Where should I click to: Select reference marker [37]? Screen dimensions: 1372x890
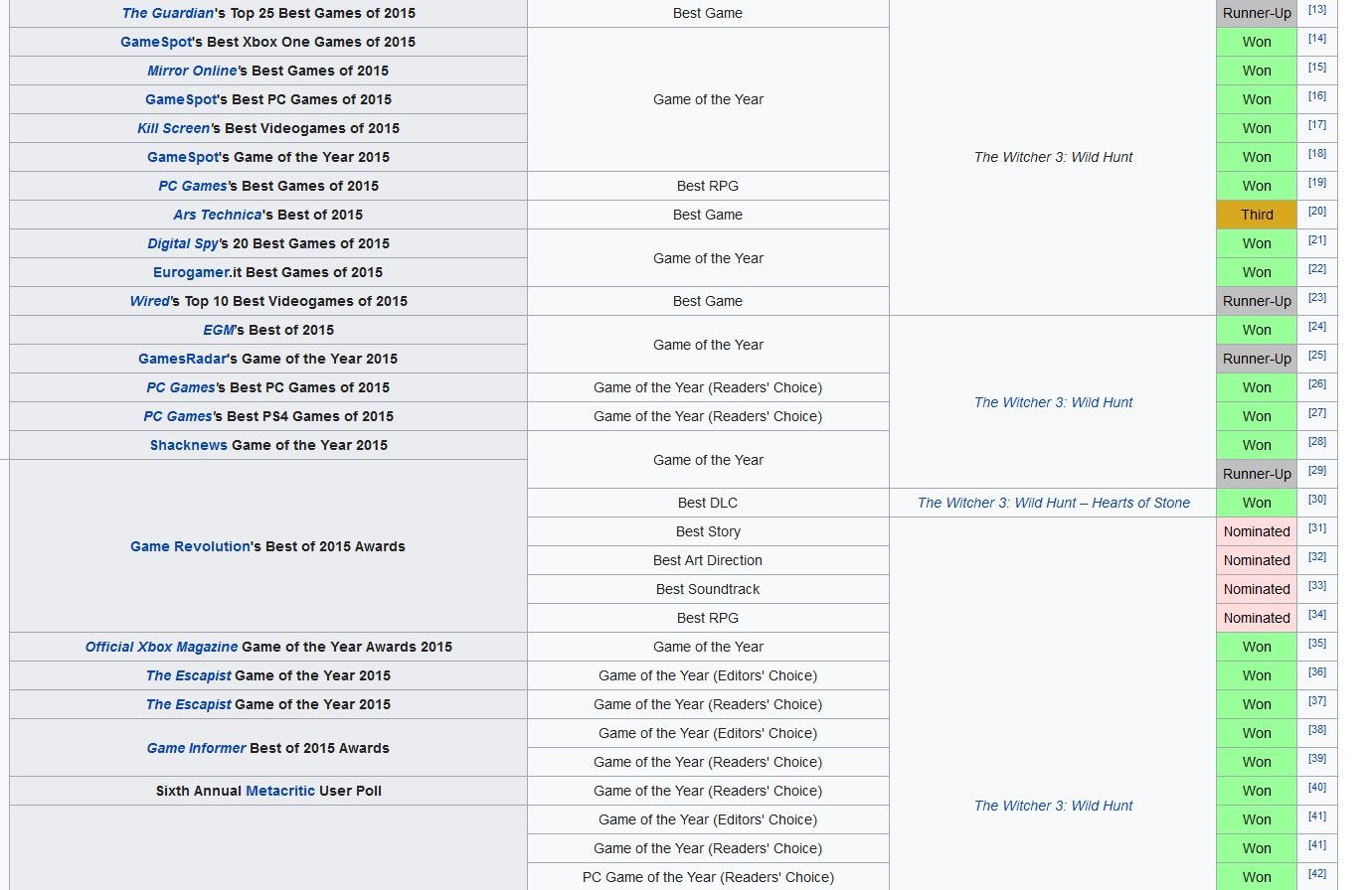(x=1317, y=701)
